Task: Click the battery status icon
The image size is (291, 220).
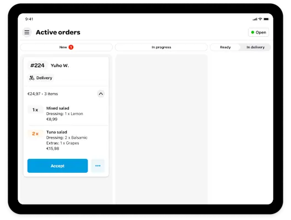Action: (x=266, y=19)
